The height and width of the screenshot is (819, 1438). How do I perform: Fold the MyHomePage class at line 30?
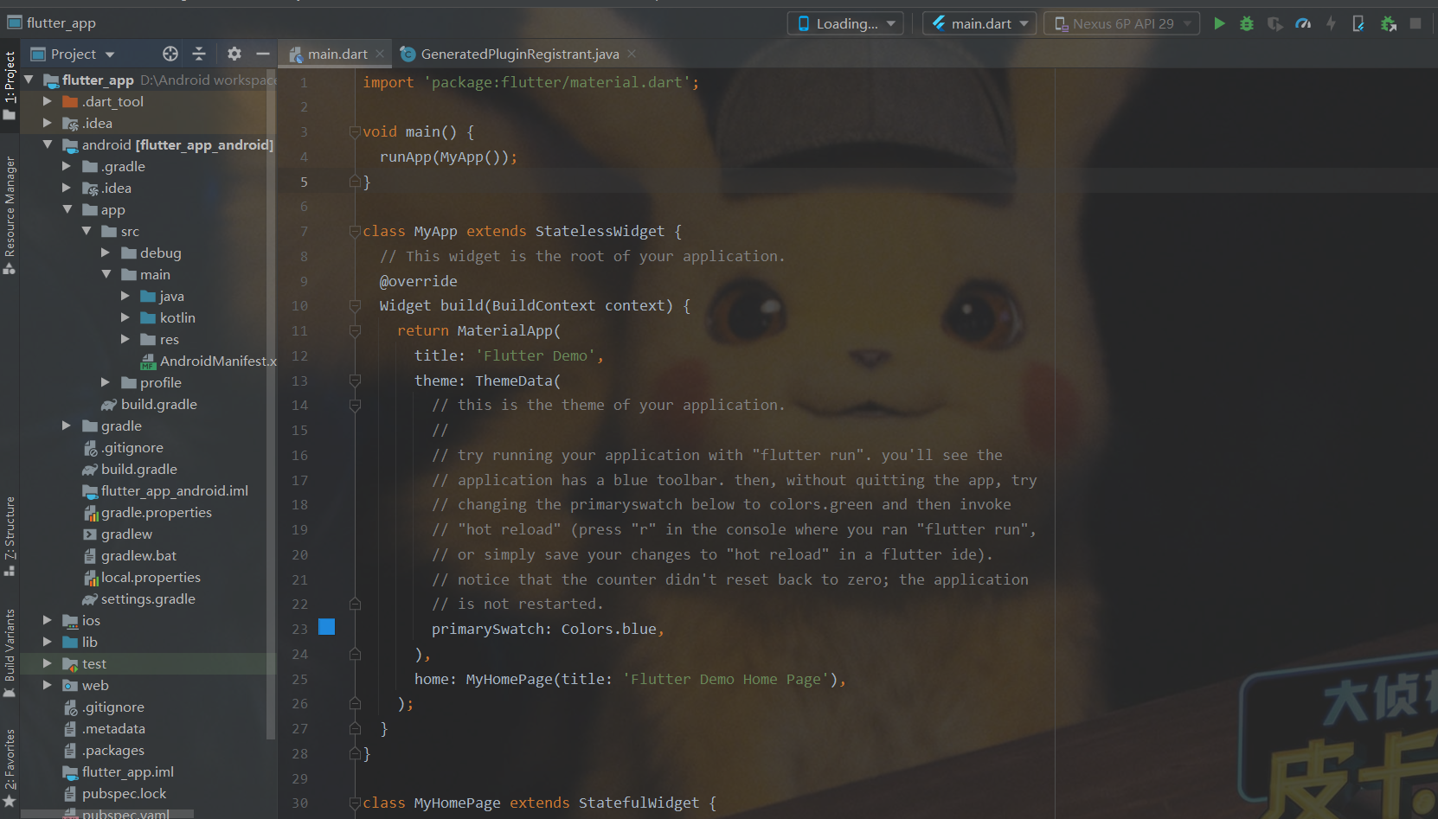pos(355,803)
